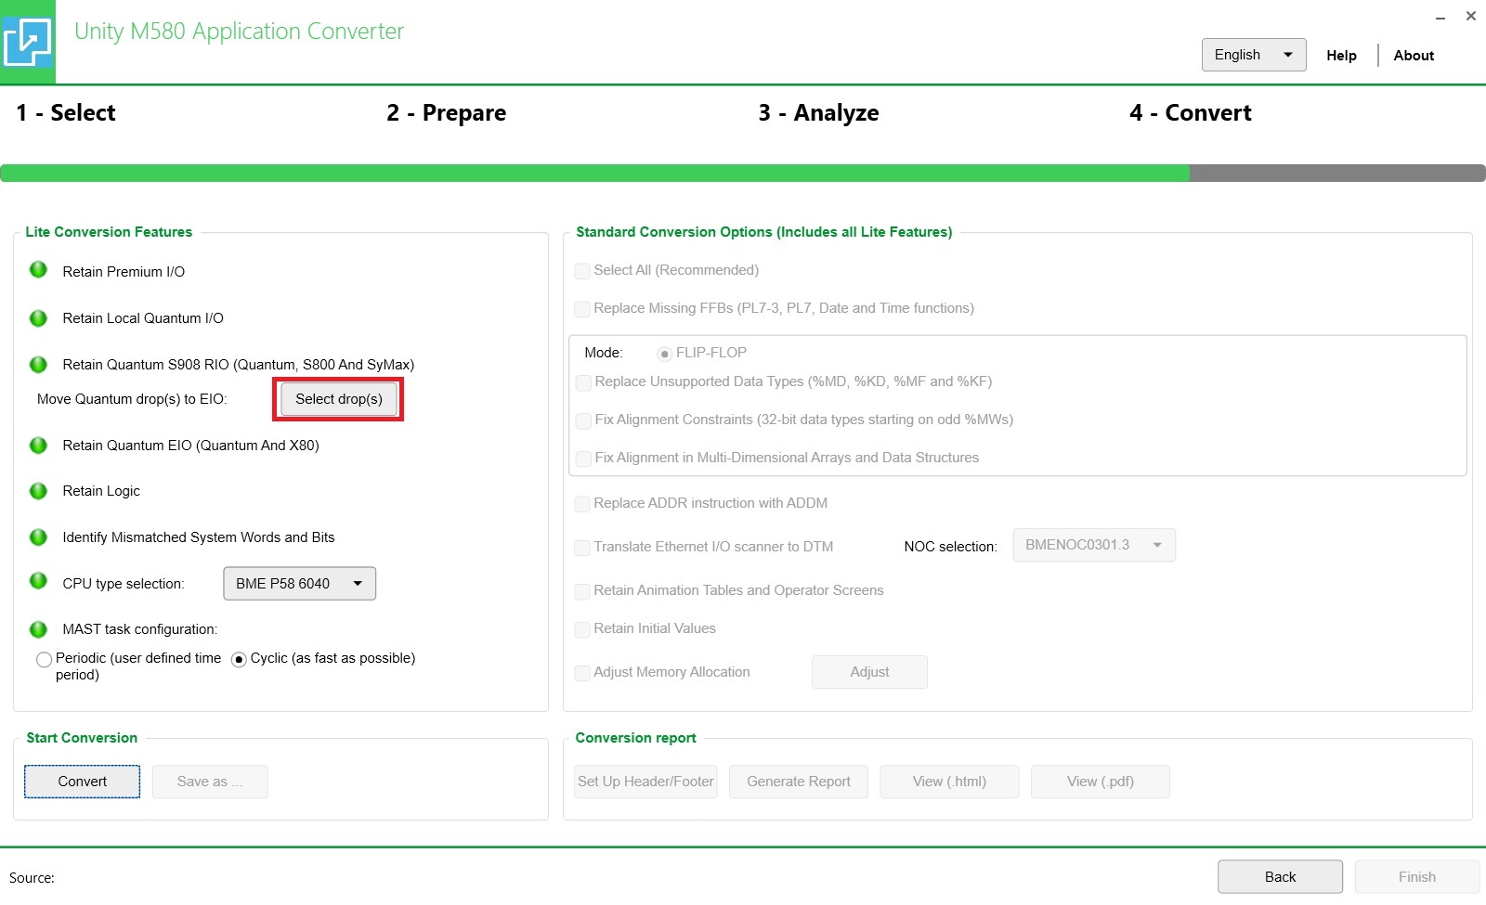This screenshot has height=905, width=1486.
Task: Click the Finish button
Action: tap(1417, 877)
